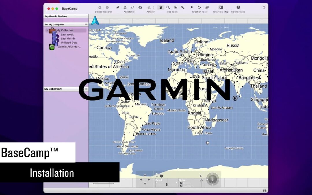This screenshot has width=312, height=195.
Task: Pick the Measure ruler tool
Action: (x=183, y=8)
